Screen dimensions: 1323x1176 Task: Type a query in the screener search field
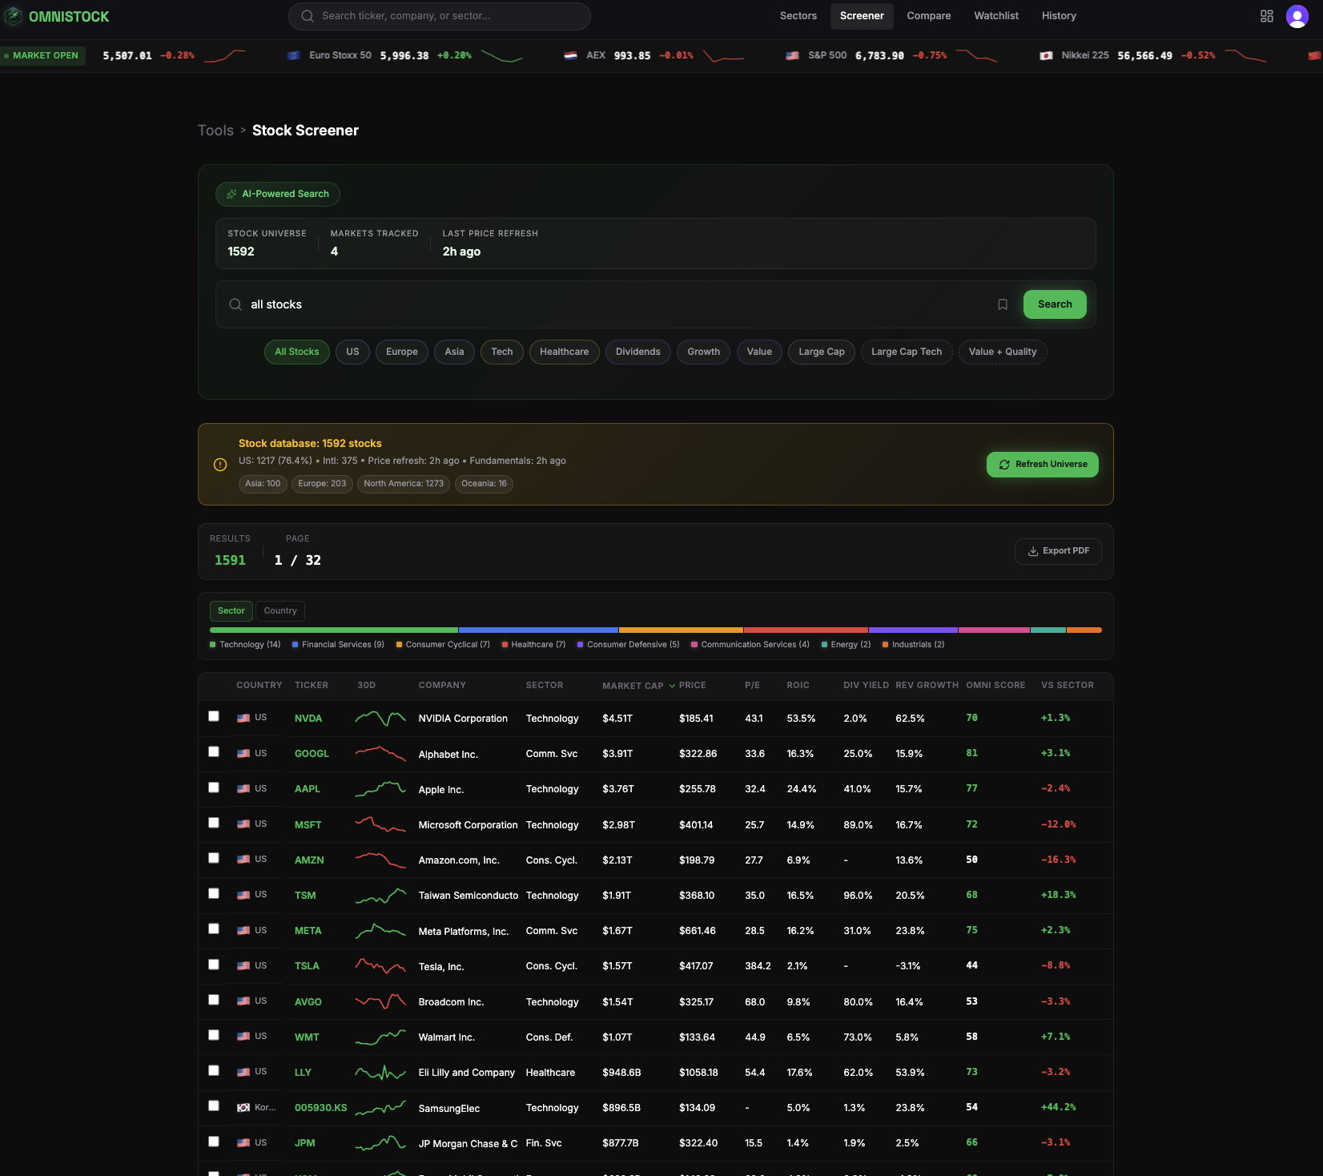pos(561,304)
